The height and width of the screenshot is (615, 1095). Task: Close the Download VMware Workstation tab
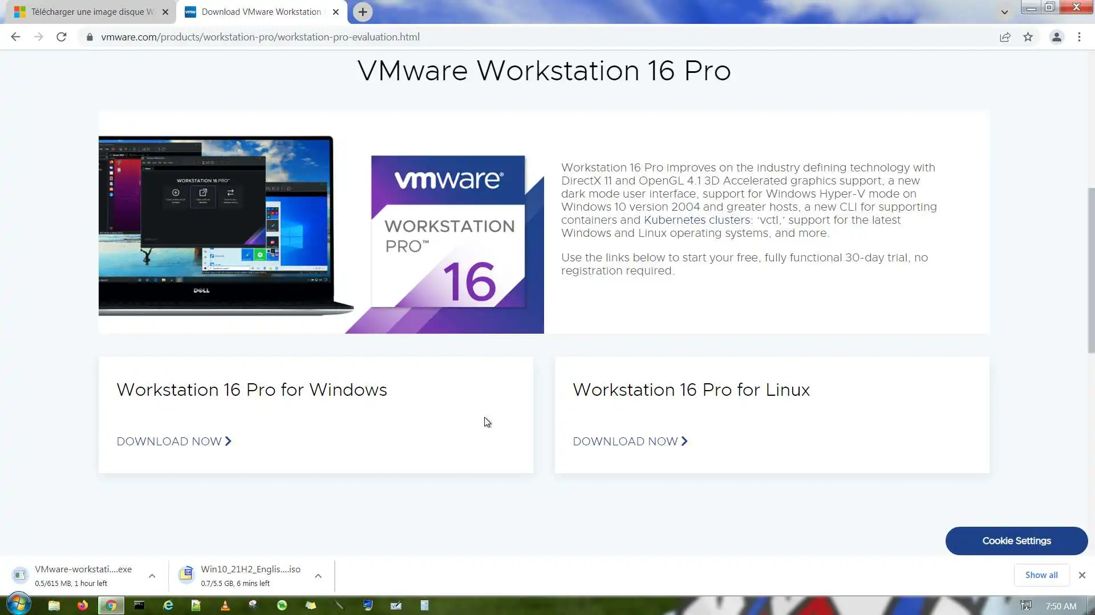pyautogui.click(x=335, y=12)
